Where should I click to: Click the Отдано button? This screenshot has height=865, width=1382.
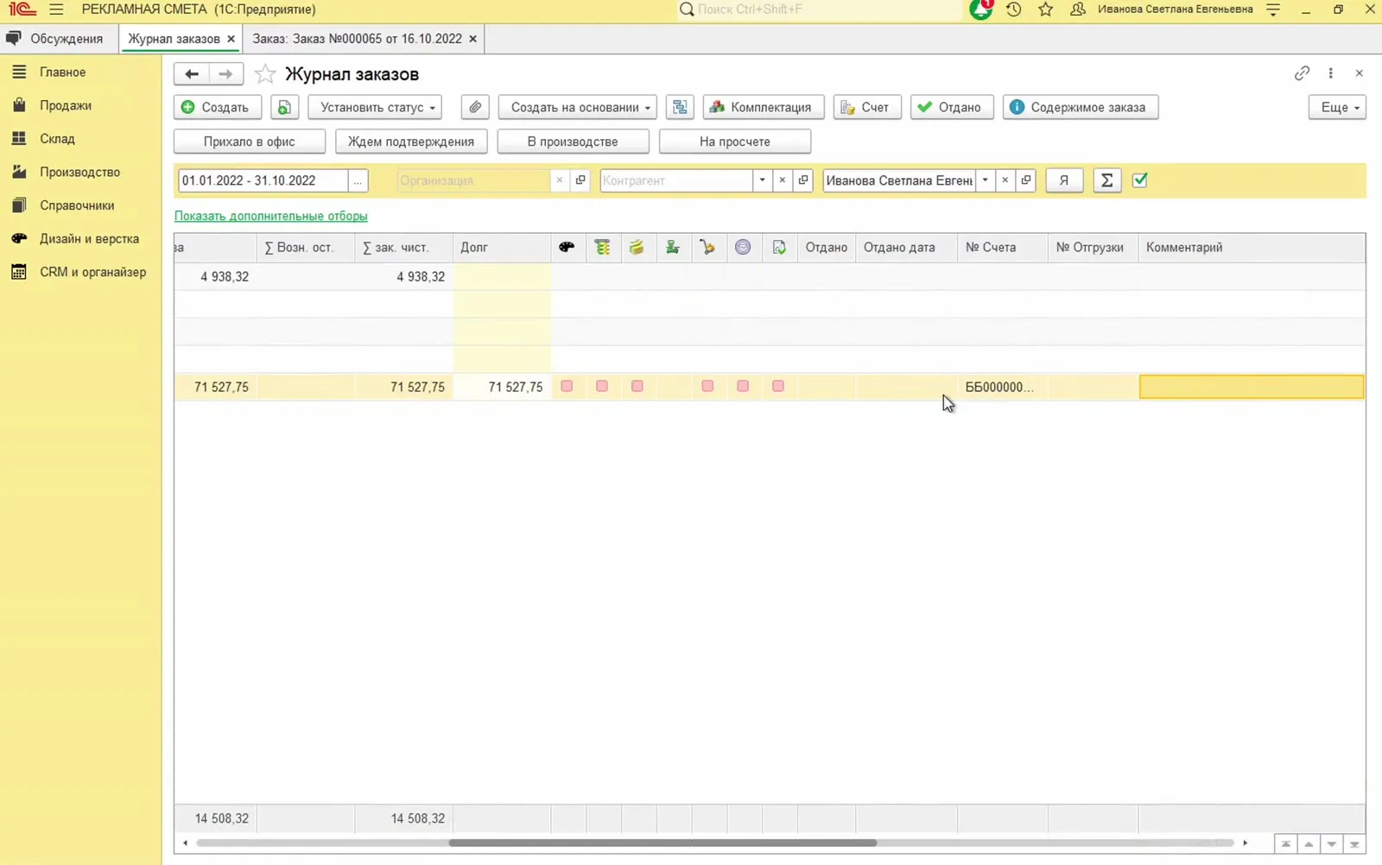click(x=952, y=107)
